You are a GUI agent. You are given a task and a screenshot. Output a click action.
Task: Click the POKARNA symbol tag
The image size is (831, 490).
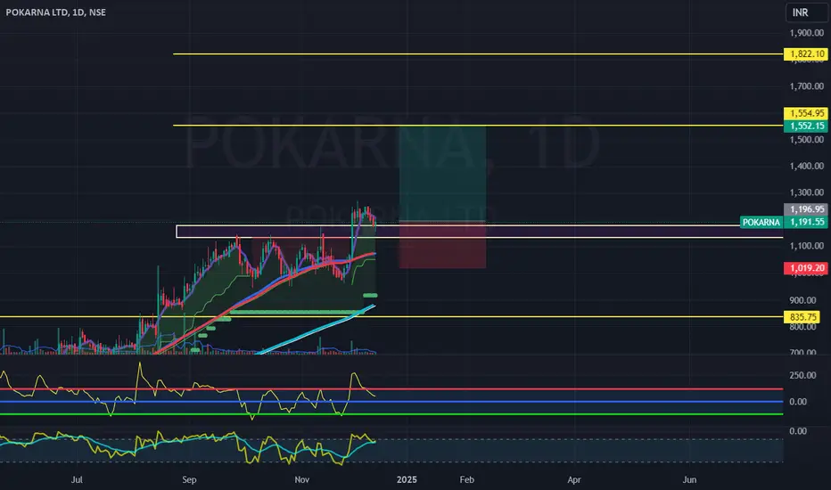click(761, 222)
